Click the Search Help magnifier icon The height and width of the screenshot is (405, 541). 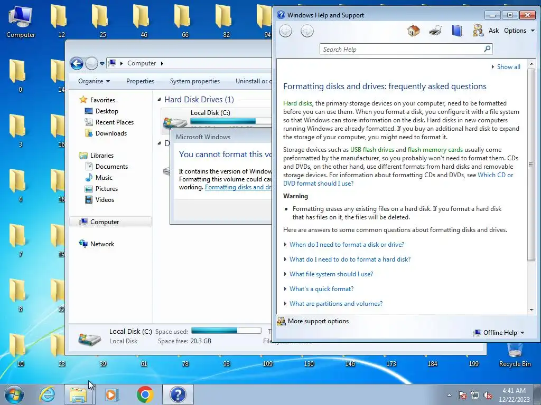point(487,49)
